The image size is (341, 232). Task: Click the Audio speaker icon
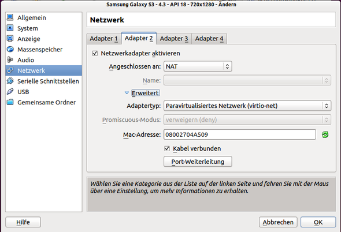pyautogui.click(x=10, y=60)
